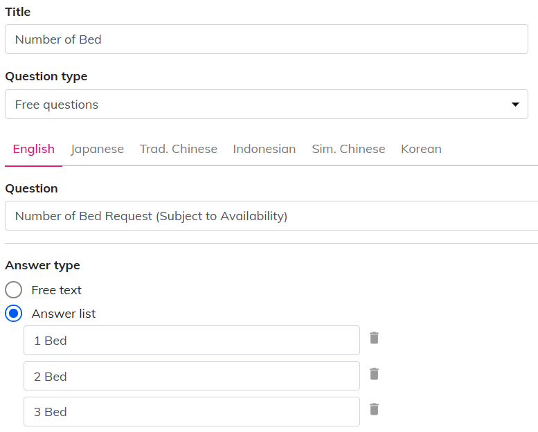Go to the Indonesian tab
Screen dimensions: 538x432
(264, 149)
